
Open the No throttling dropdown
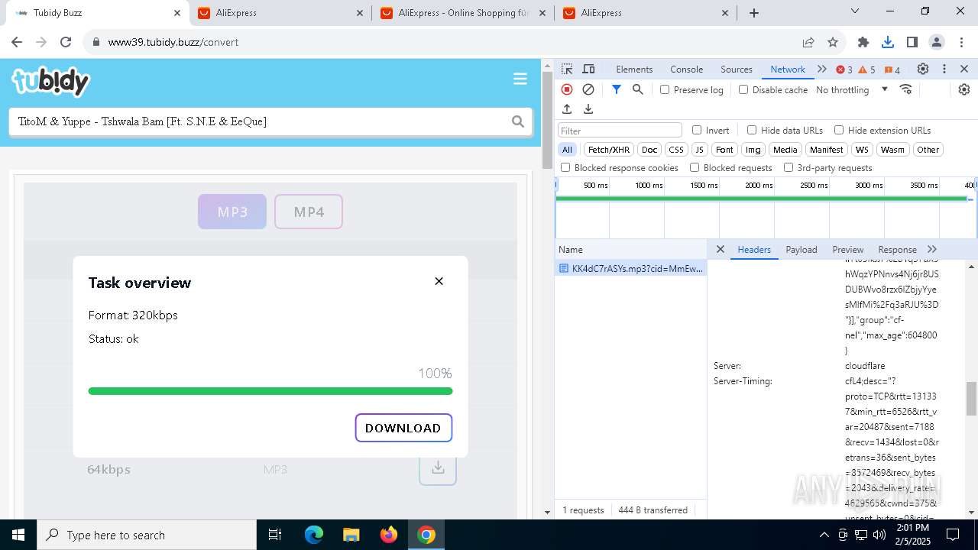coord(852,89)
